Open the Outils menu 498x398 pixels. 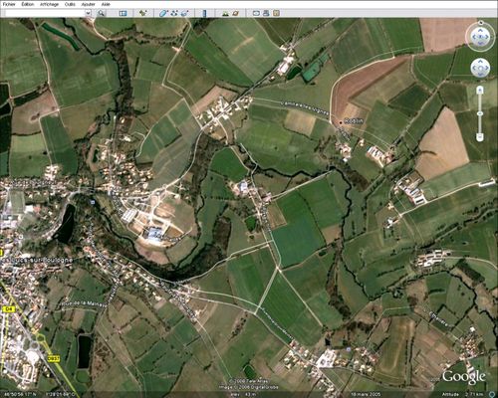pos(70,4)
